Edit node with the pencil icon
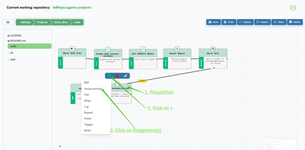This screenshot has width=305, height=150. 125,76
